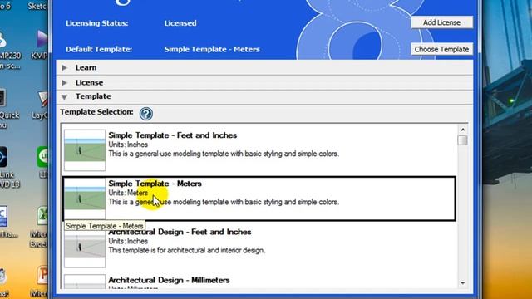Screen dimensions: 532x299
Task: Click the 'Architectural Design - Feet and Inches' title
Action: pos(180,232)
